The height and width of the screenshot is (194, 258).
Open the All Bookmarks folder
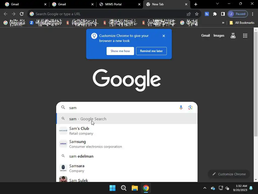tap(242, 23)
